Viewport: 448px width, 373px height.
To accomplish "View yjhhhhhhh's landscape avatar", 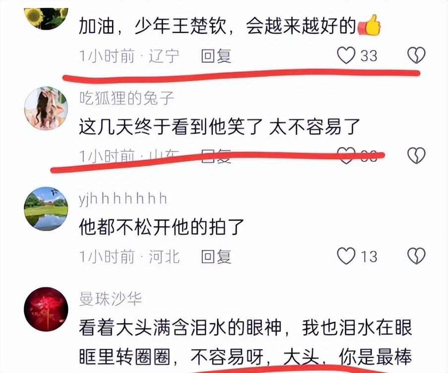I will tap(46, 209).
